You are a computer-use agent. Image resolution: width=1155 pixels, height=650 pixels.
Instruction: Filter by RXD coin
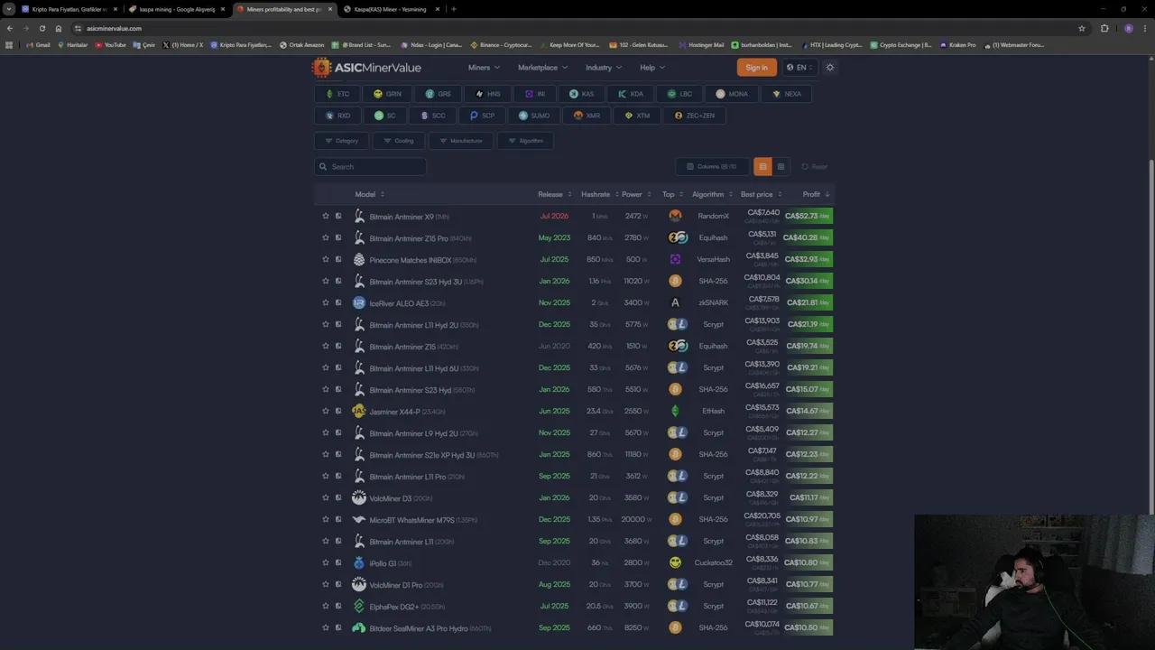click(x=337, y=116)
